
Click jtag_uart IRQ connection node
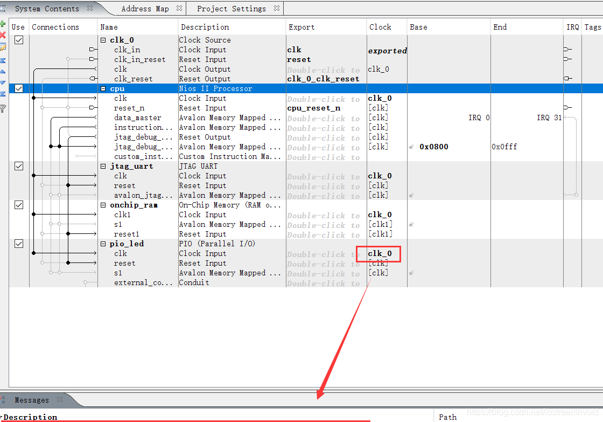pos(576,195)
